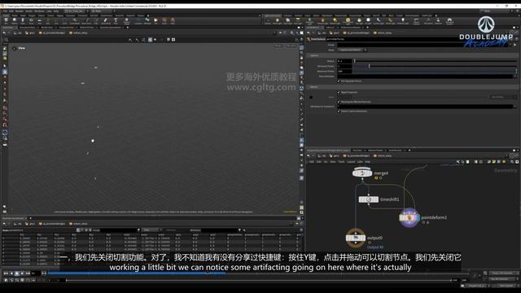Viewport: 521px width, 293px height.
Task: Click the merge4 node
Action: pos(362,173)
